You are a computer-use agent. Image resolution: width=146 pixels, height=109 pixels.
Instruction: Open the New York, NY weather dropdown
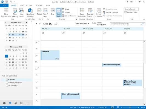pos(88,24)
